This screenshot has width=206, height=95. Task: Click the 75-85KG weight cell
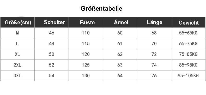[x=188, y=54]
